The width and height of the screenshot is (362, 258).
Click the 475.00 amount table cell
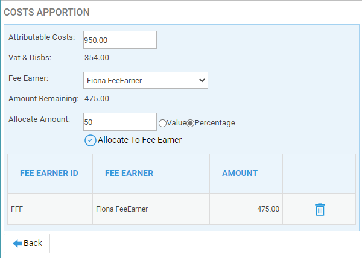(246, 209)
